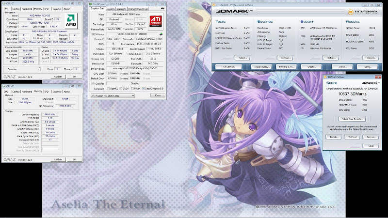Toggle the OpenCL checkbox in GPU-Z
The width and height of the screenshot is (388, 218).
point(108,89)
